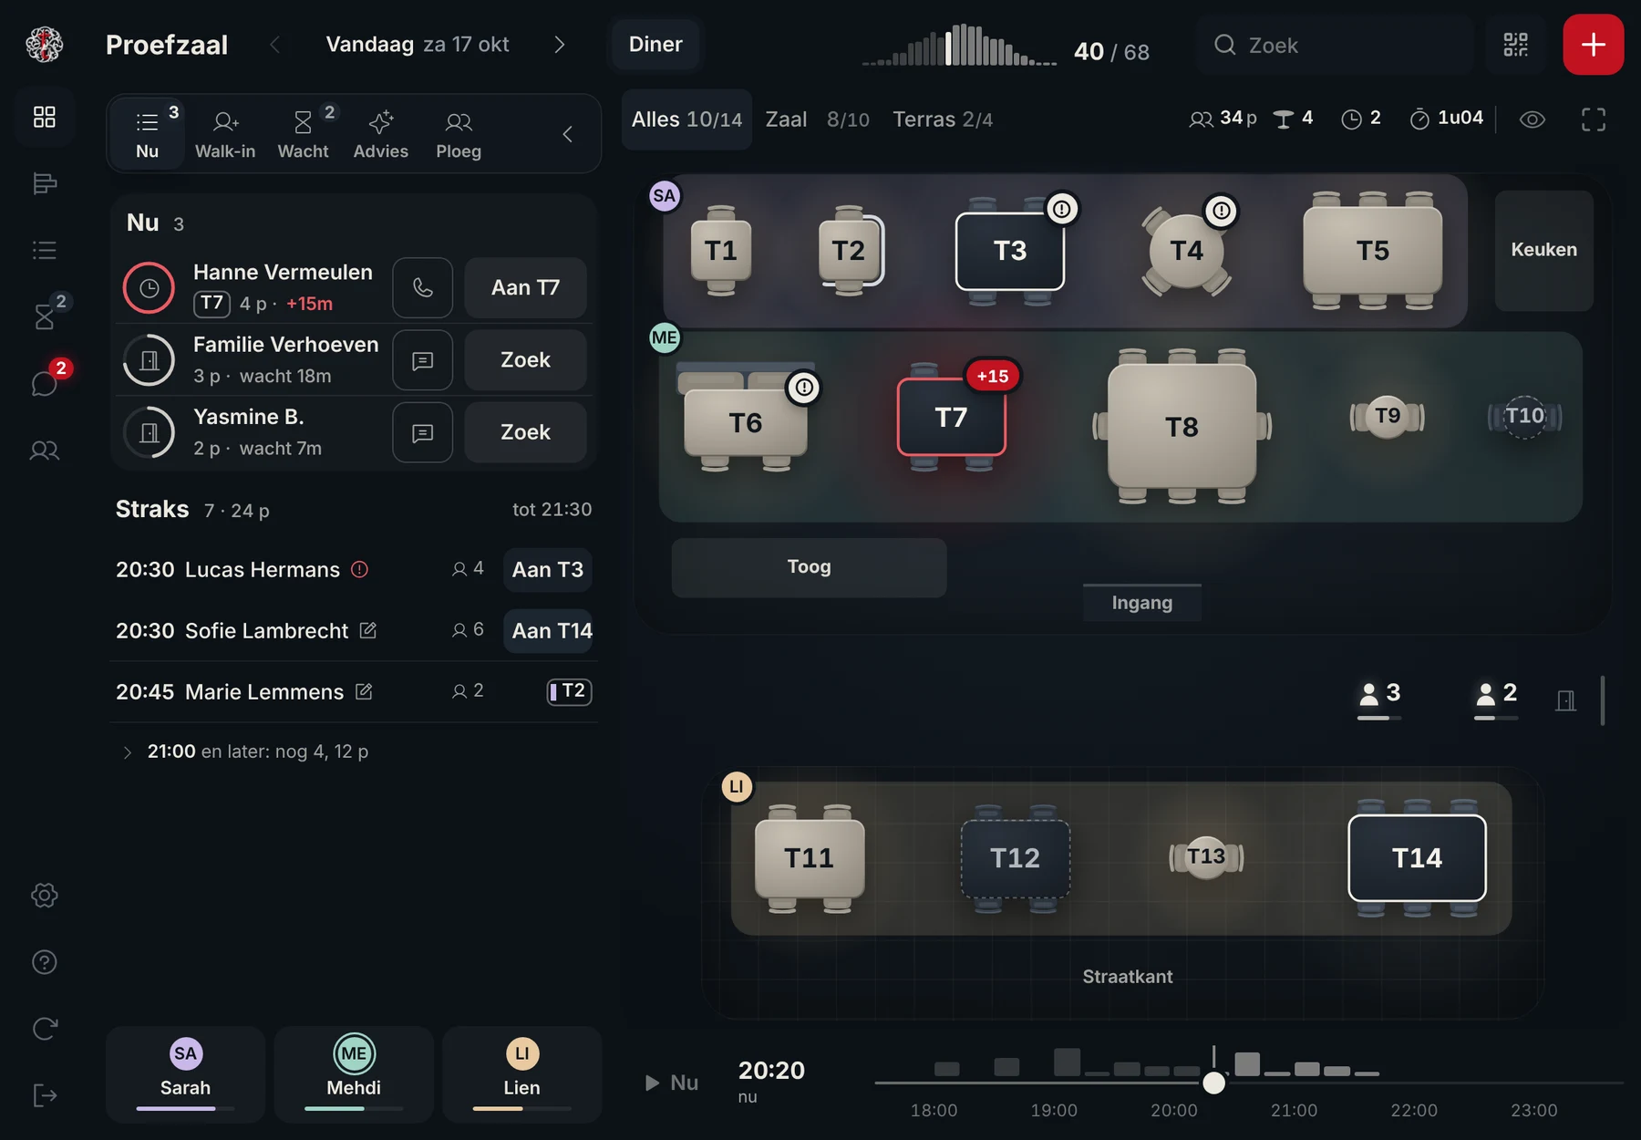Viewport: 1641px width, 1140px height.
Task: Call Hanne Vermeulen with the phone icon
Action: [422, 287]
